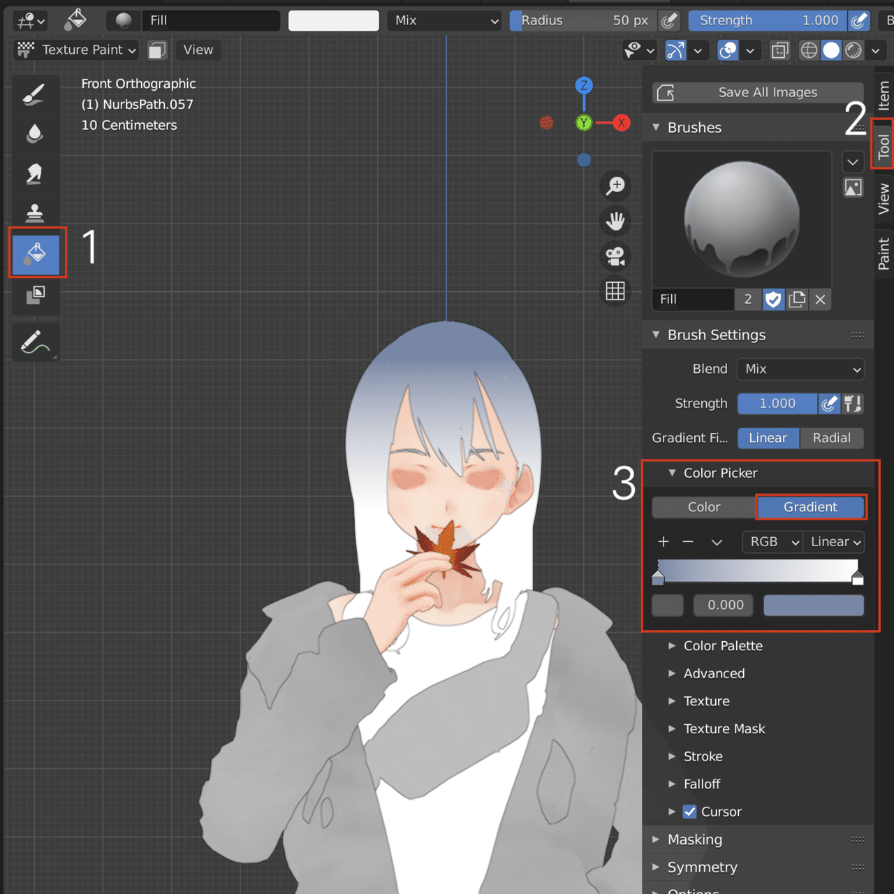Viewport: 894px width, 894px height.
Task: Click the Save All Images button
Action: tap(757, 92)
